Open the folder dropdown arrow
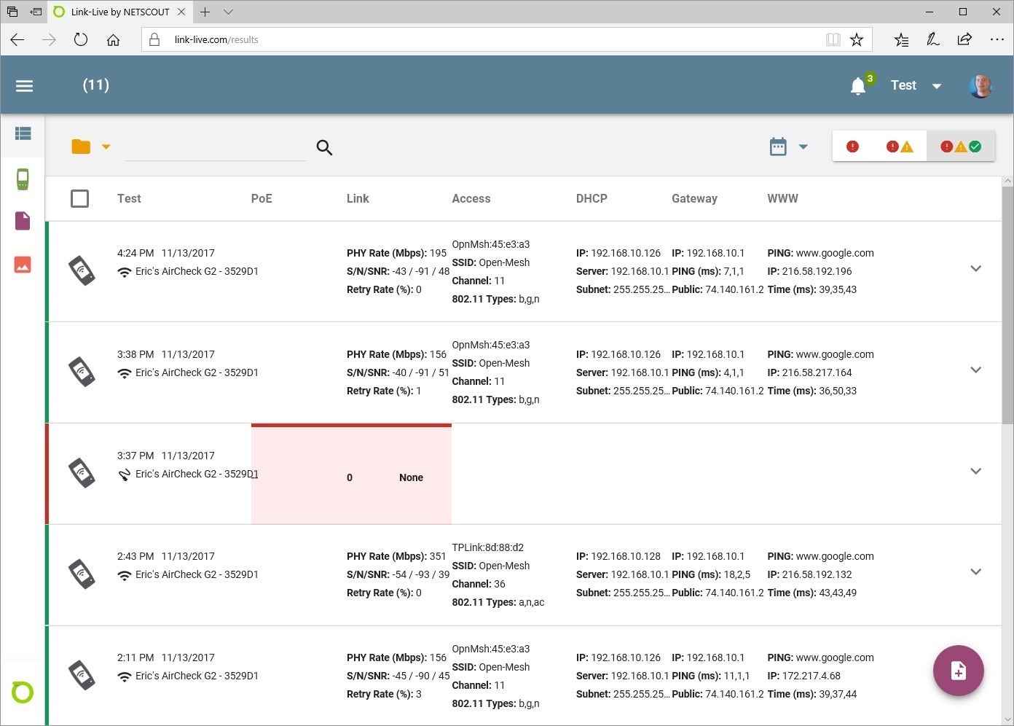The height and width of the screenshot is (726, 1014). click(106, 147)
